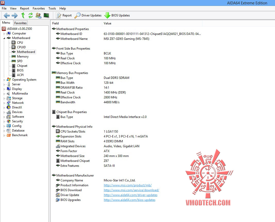Go up one level with green arrow
This screenshot has width=275, height=222.
click(x=23, y=15)
